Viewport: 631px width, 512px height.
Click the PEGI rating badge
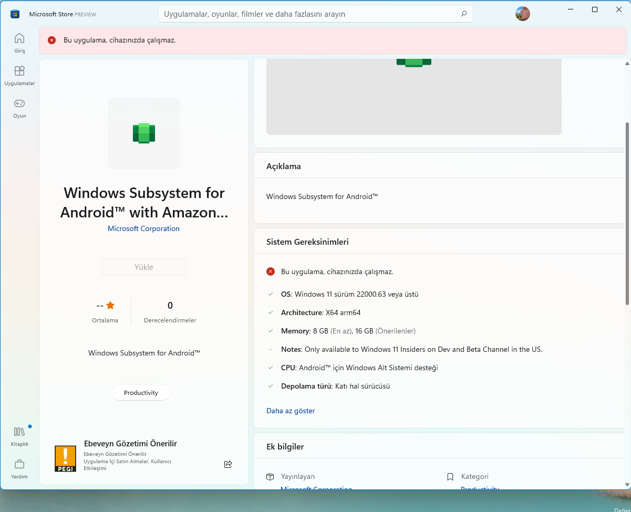pyautogui.click(x=65, y=458)
